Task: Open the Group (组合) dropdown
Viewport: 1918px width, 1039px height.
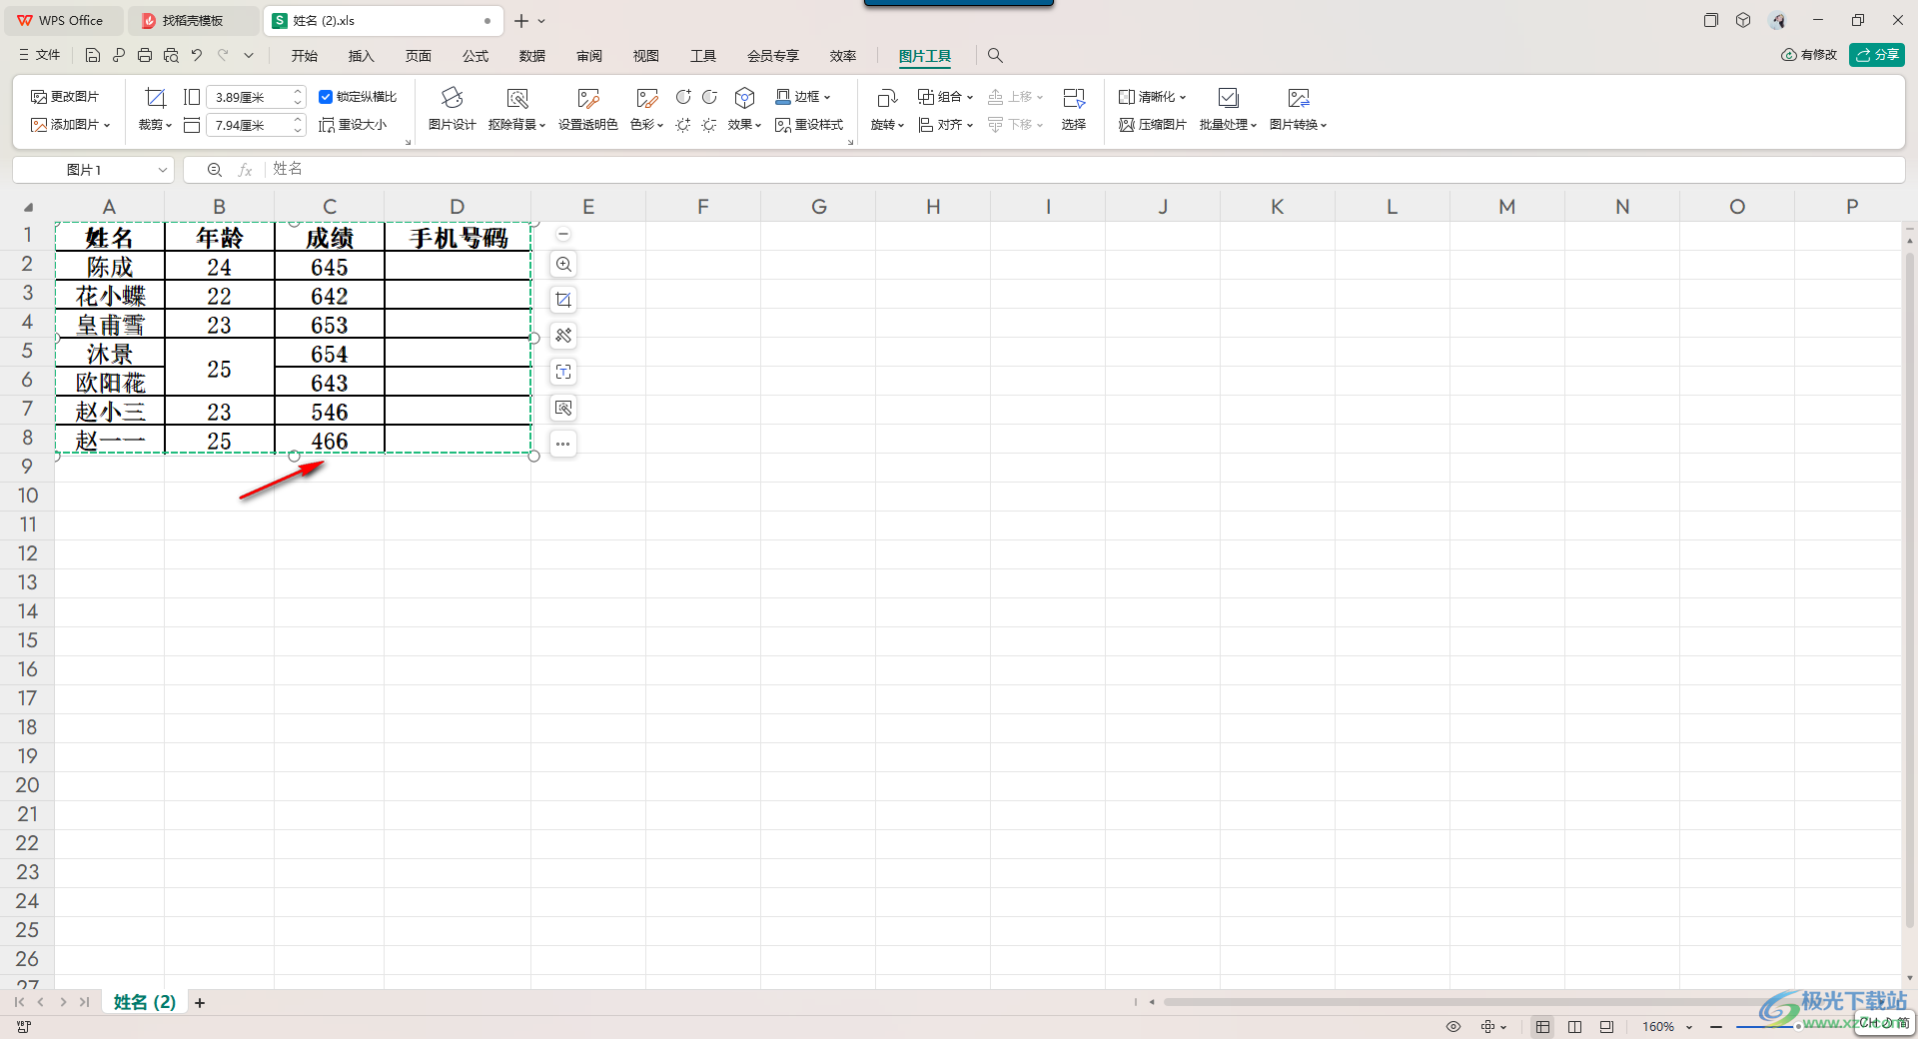Action: point(945,97)
